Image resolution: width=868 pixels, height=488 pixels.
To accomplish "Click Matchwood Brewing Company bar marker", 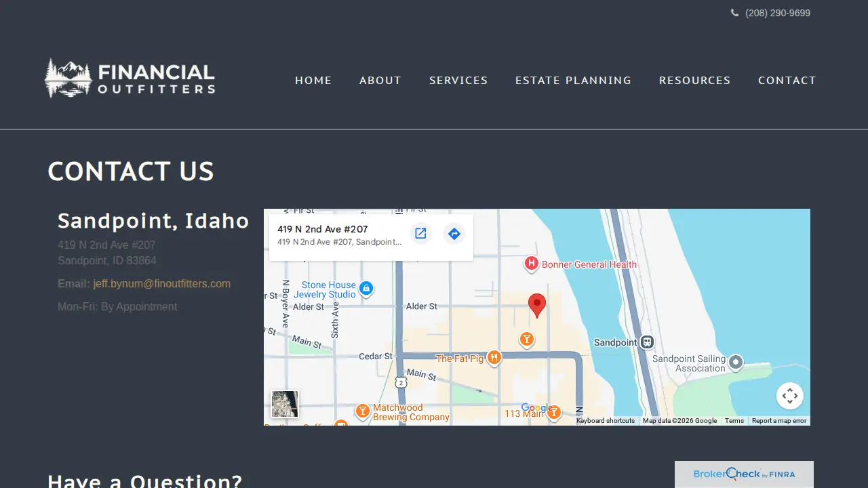I will (363, 411).
